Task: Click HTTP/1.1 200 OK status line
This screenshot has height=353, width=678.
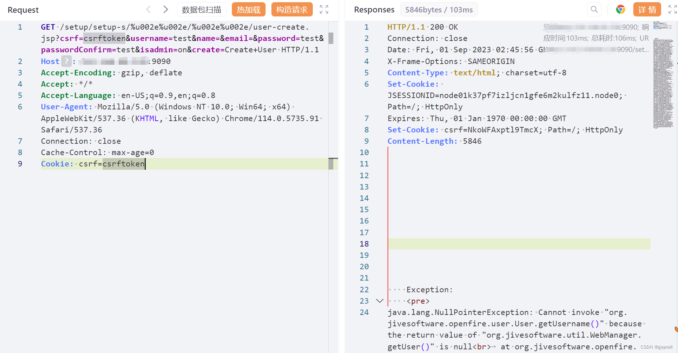Action: click(423, 27)
